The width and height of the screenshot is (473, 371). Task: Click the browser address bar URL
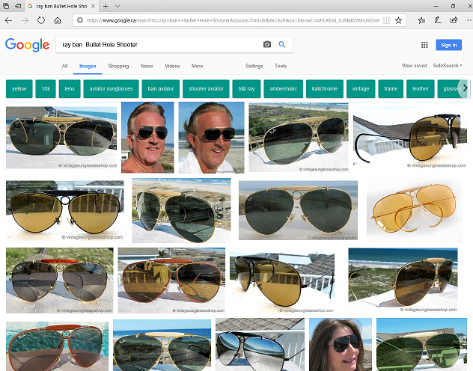click(232, 20)
